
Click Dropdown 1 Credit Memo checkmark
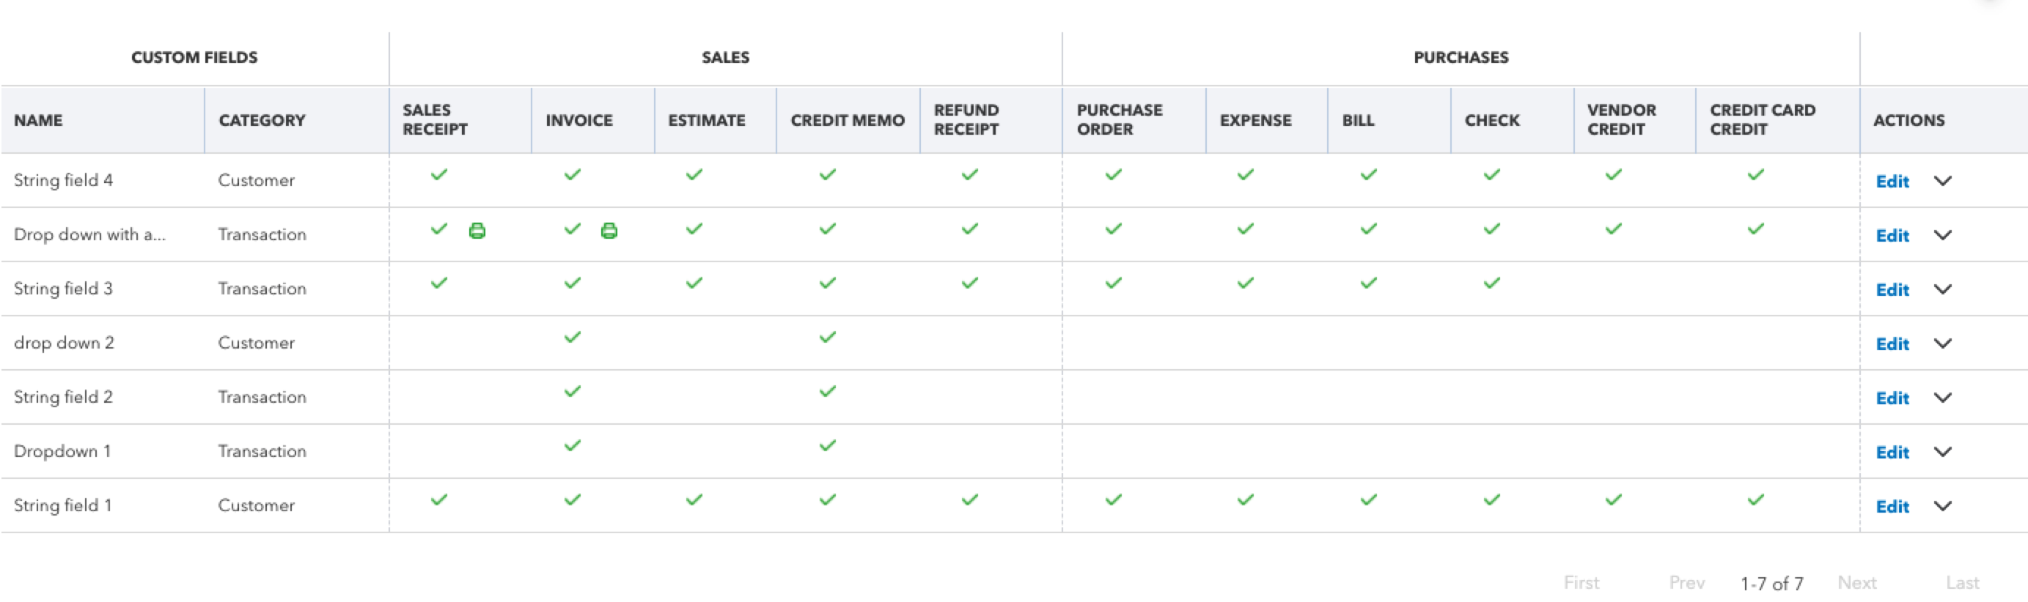826,445
